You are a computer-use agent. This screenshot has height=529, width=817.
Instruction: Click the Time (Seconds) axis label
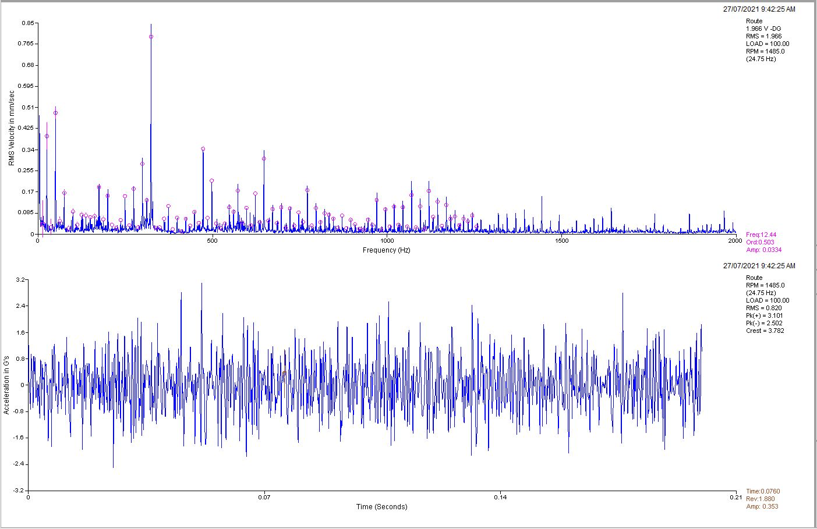(382, 507)
